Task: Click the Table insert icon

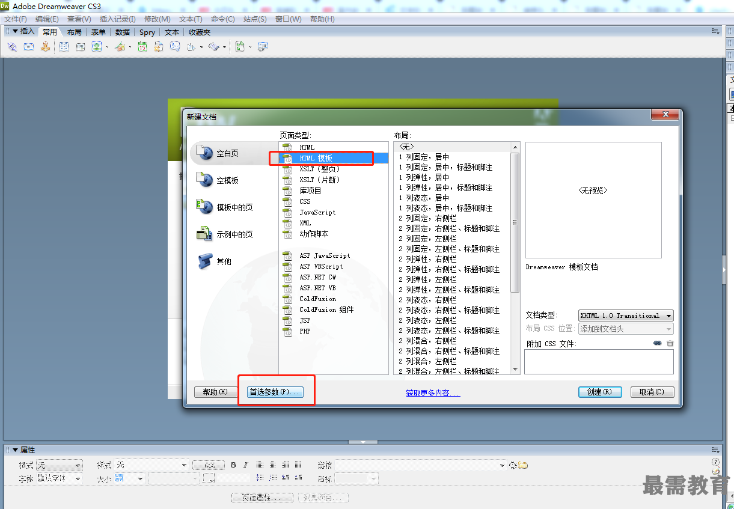Action: 64,47
